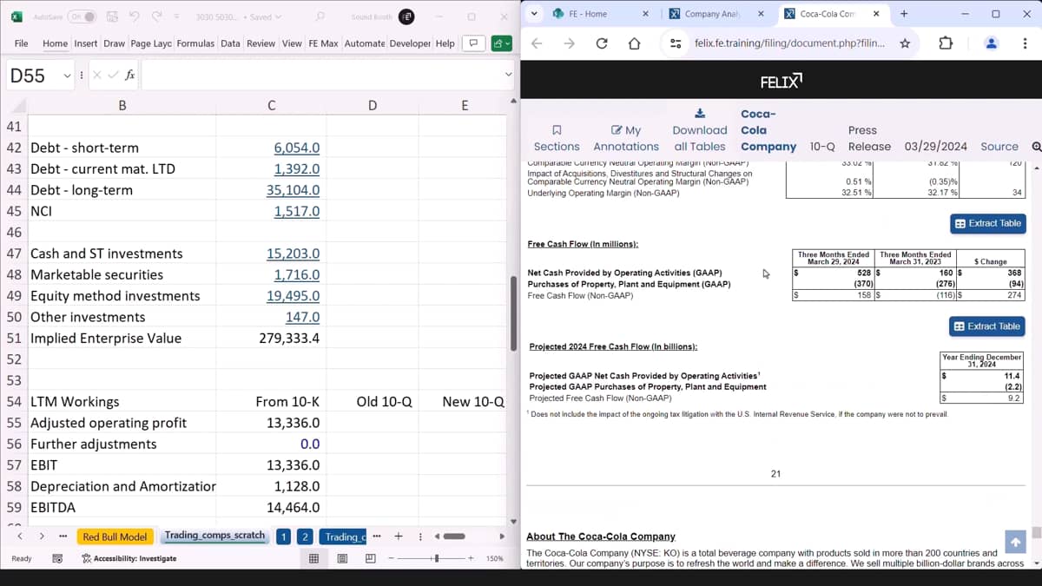Click the scroll-to-top arrow button on page
The height and width of the screenshot is (586, 1042).
click(1015, 543)
